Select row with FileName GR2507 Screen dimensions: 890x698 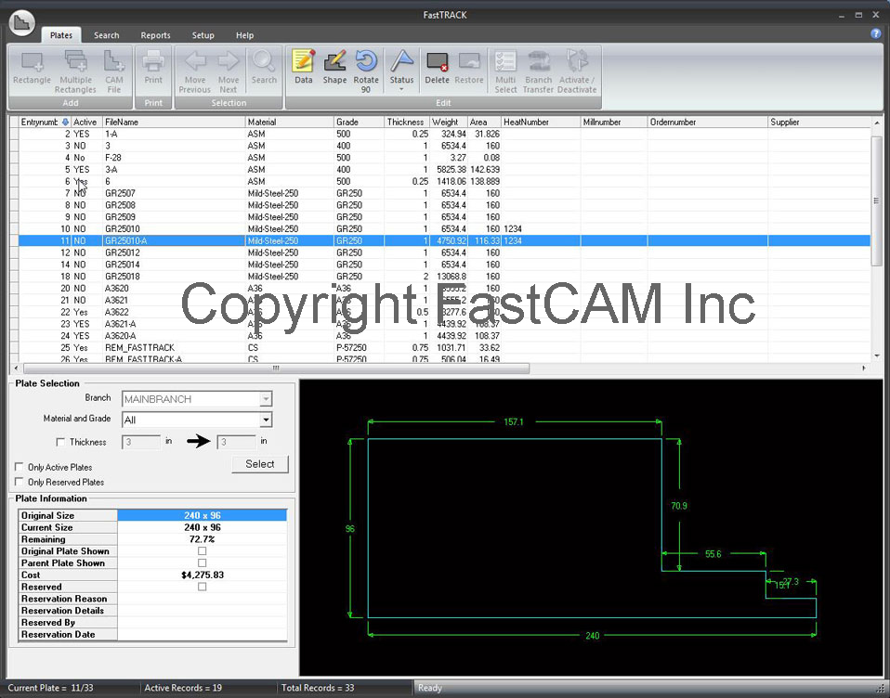point(444,193)
